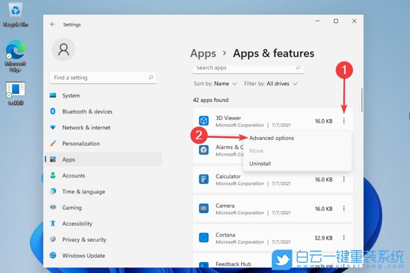410x273 pixels.
Task: Open System settings in the sidebar
Action: pos(103,96)
